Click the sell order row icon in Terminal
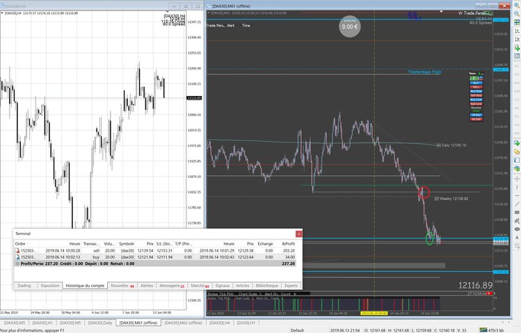The height and width of the screenshot is (333, 521). 17,250
